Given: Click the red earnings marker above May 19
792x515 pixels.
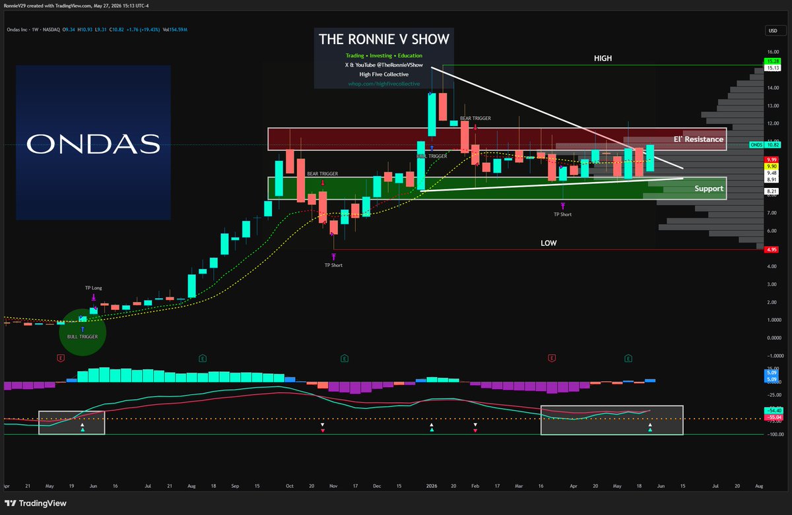Looking at the screenshot, I should click(61, 358).
